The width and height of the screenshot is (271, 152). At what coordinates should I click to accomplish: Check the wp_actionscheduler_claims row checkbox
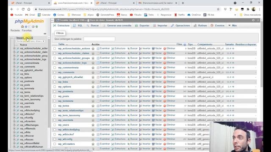[55, 53]
